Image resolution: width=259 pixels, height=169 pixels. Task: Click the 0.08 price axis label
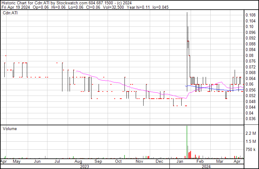click(249, 55)
